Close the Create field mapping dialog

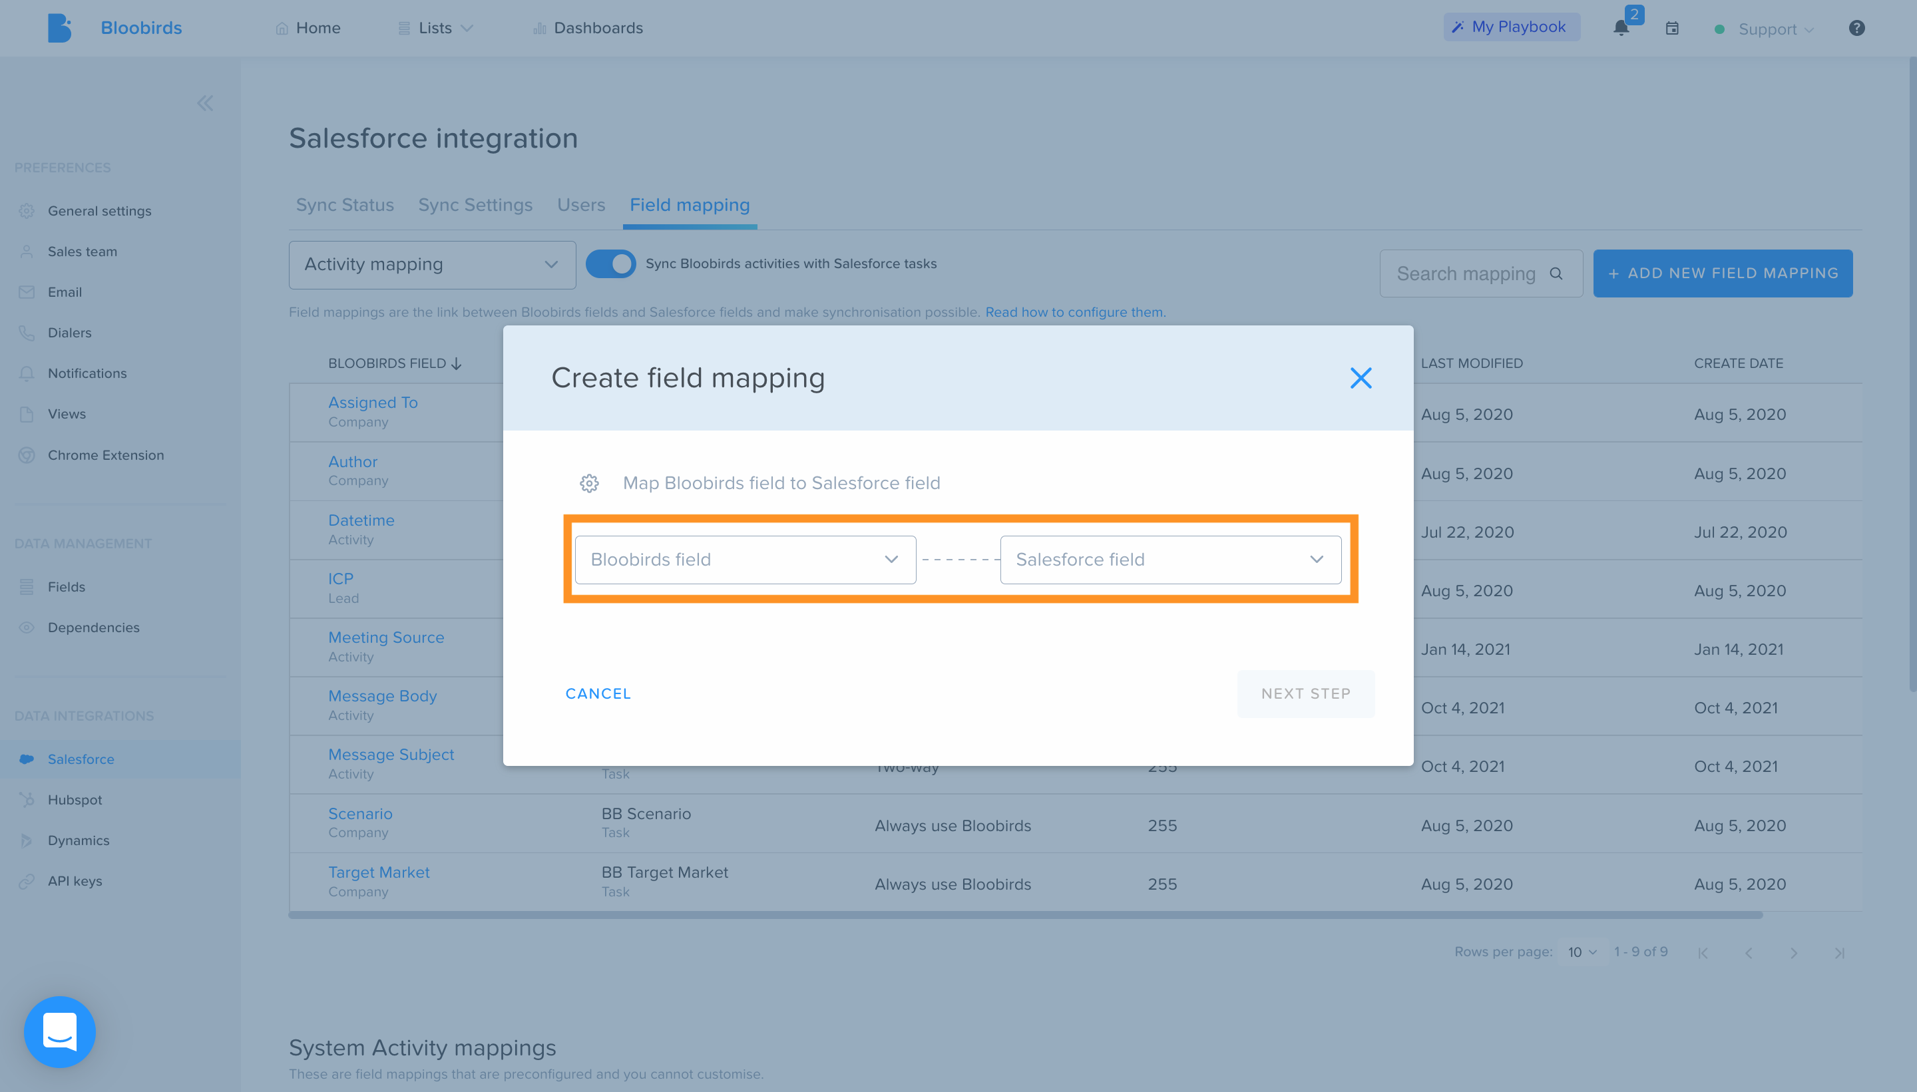click(1361, 378)
